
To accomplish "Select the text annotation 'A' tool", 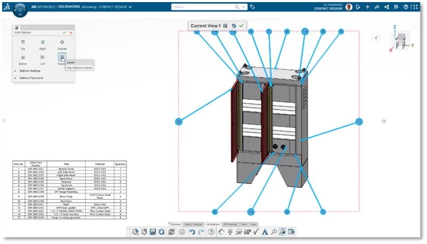I will (x=265, y=232).
